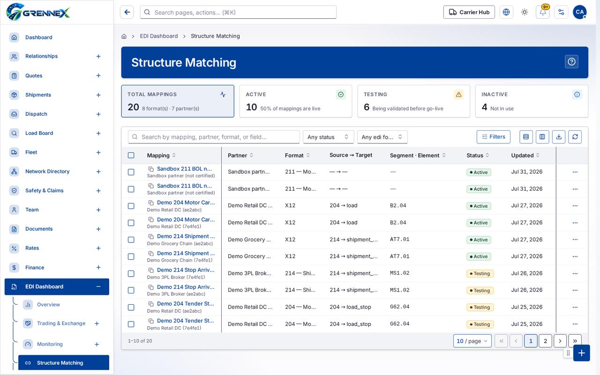
Task: Open the display settings sliders icon
Action: 561,12
